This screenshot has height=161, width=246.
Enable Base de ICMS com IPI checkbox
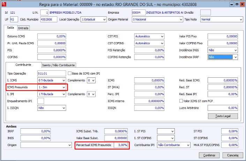pos(70,73)
